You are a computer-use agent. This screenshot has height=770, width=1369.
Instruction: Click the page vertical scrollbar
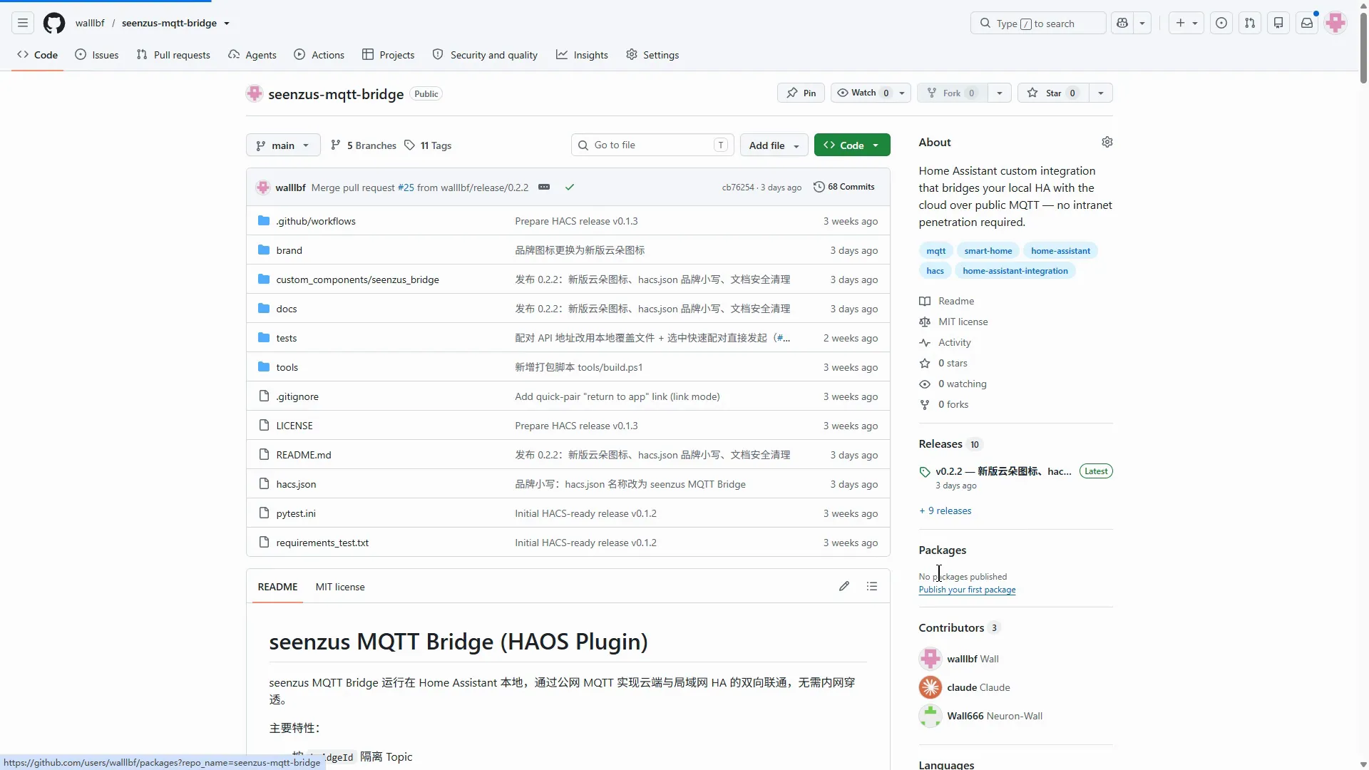(x=1363, y=50)
